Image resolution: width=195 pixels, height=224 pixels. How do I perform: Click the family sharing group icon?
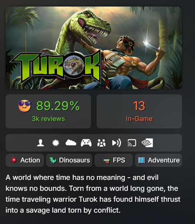101,143
